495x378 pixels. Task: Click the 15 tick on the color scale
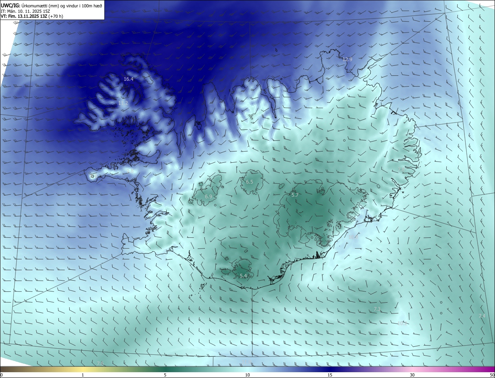click(330, 375)
